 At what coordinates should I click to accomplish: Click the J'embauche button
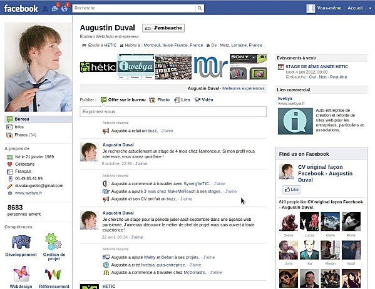pos(163,28)
